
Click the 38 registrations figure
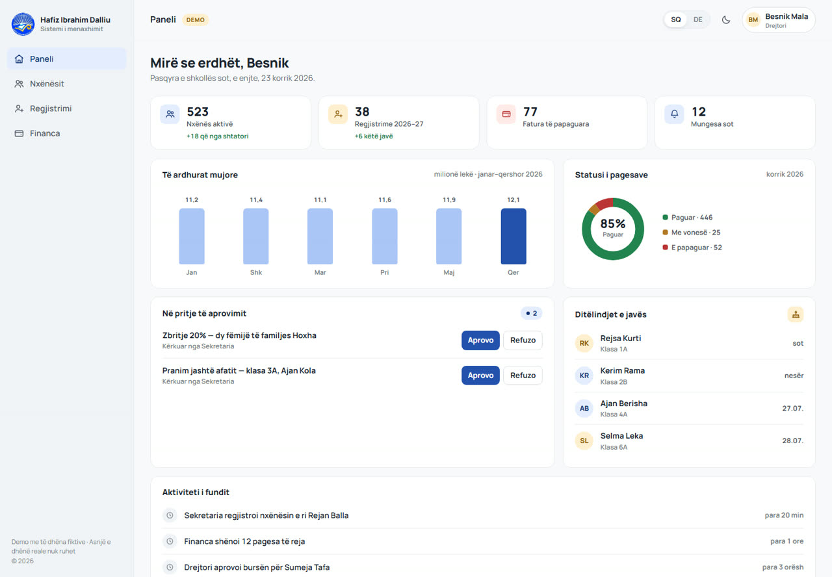point(362,112)
